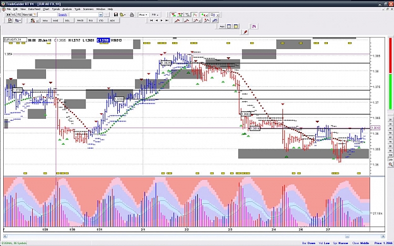Click the red segment of the vertical strength bar
This screenshot has height=246, width=394.
click(x=390, y=55)
